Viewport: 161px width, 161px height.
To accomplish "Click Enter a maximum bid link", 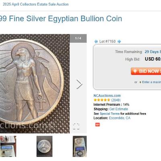I will point(151,82).
